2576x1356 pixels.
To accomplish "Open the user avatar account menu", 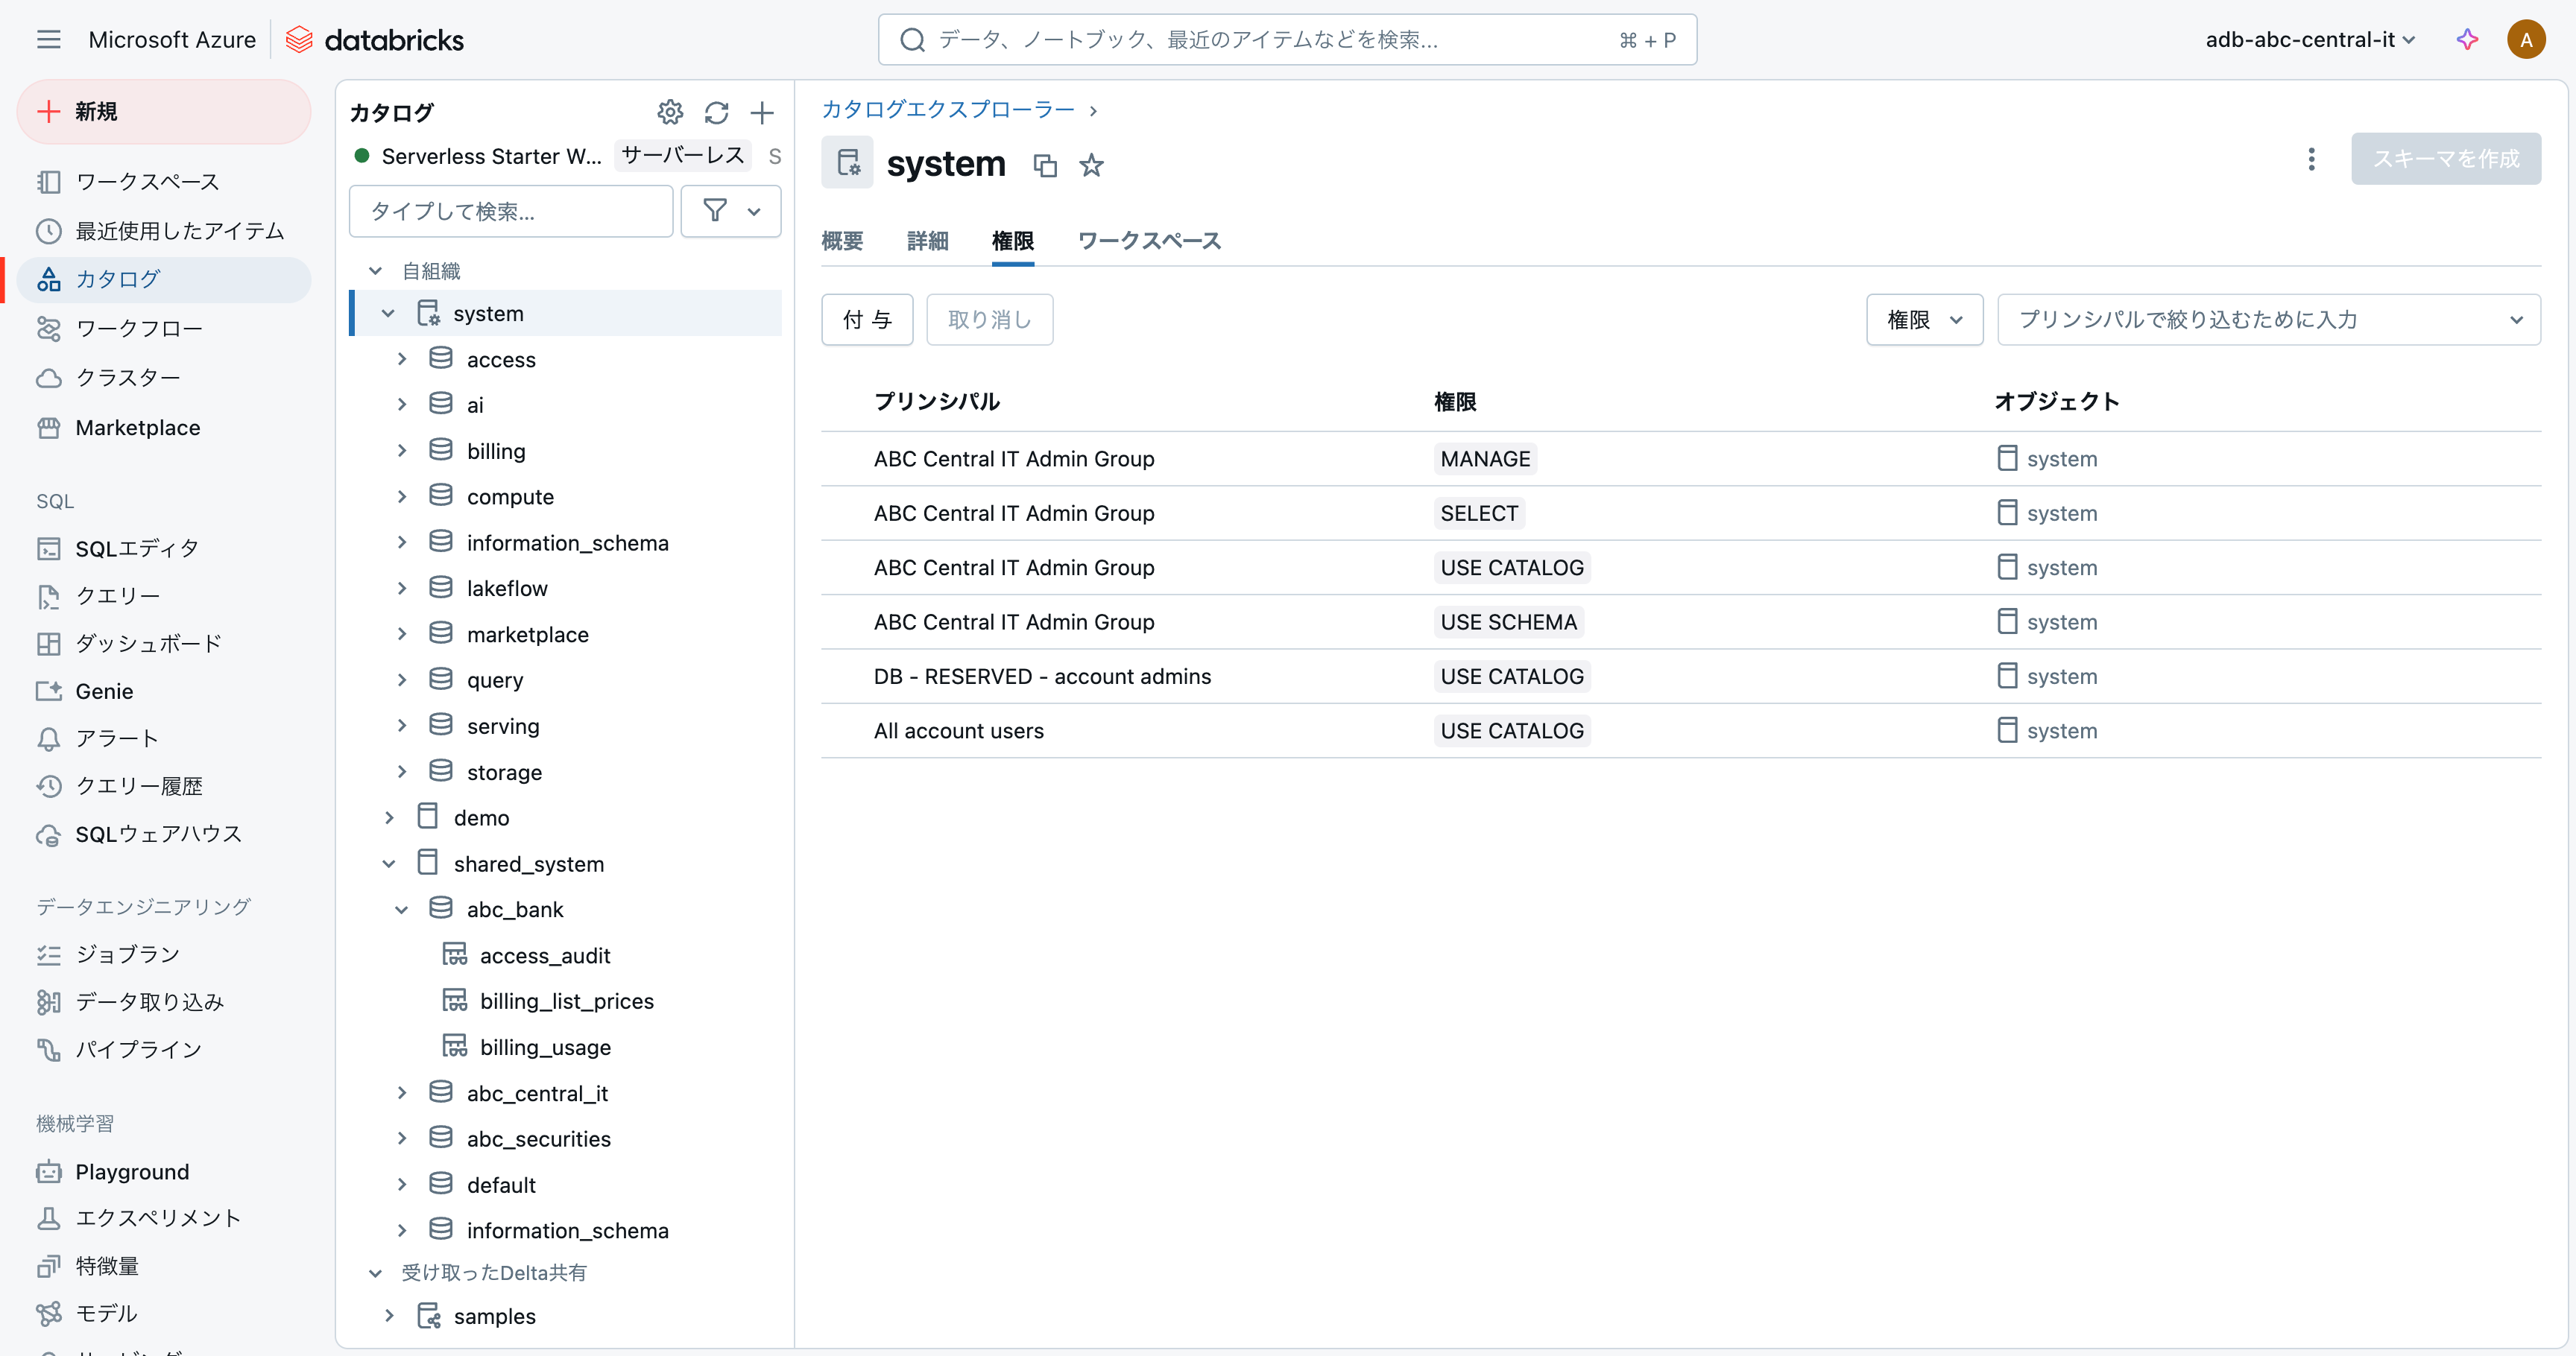I will pos(2525,39).
